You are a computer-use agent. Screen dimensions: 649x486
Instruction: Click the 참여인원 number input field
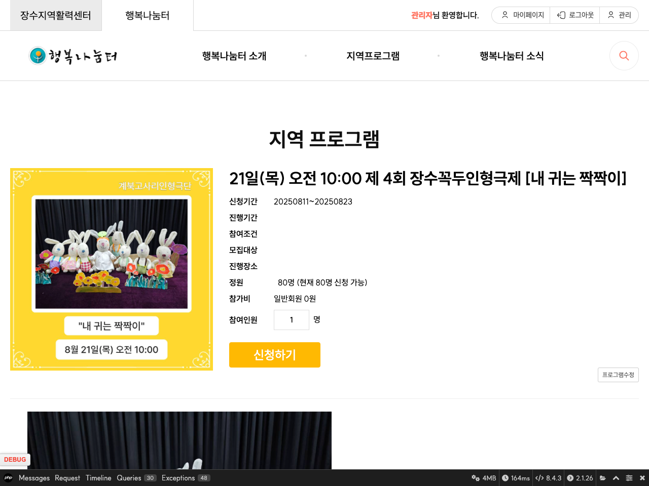pos(291,319)
